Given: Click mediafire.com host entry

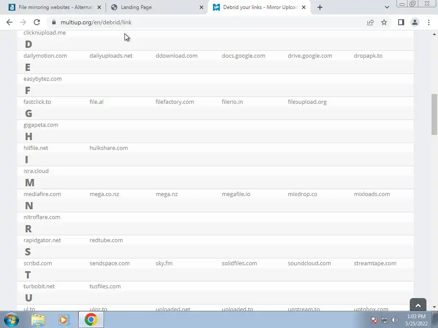Looking at the screenshot, I should (42, 194).
